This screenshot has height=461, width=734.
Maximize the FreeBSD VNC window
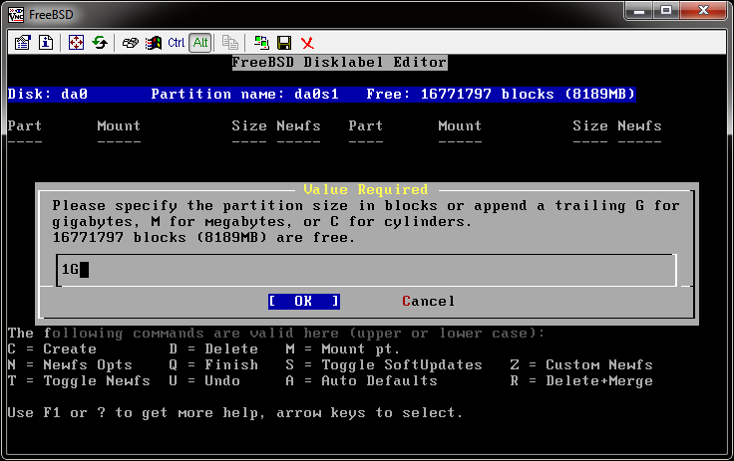click(x=666, y=11)
